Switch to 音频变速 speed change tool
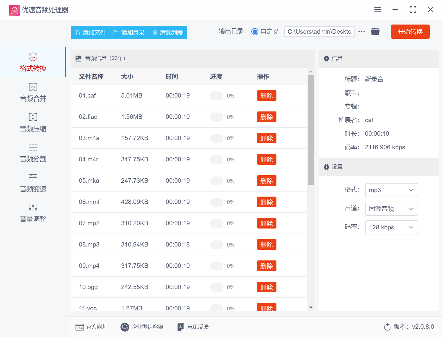443x337 pixels. [x=33, y=183]
